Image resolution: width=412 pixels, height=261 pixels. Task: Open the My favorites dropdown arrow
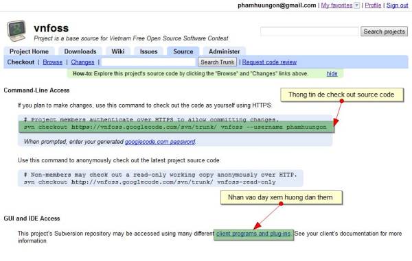click(x=356, y=5)
